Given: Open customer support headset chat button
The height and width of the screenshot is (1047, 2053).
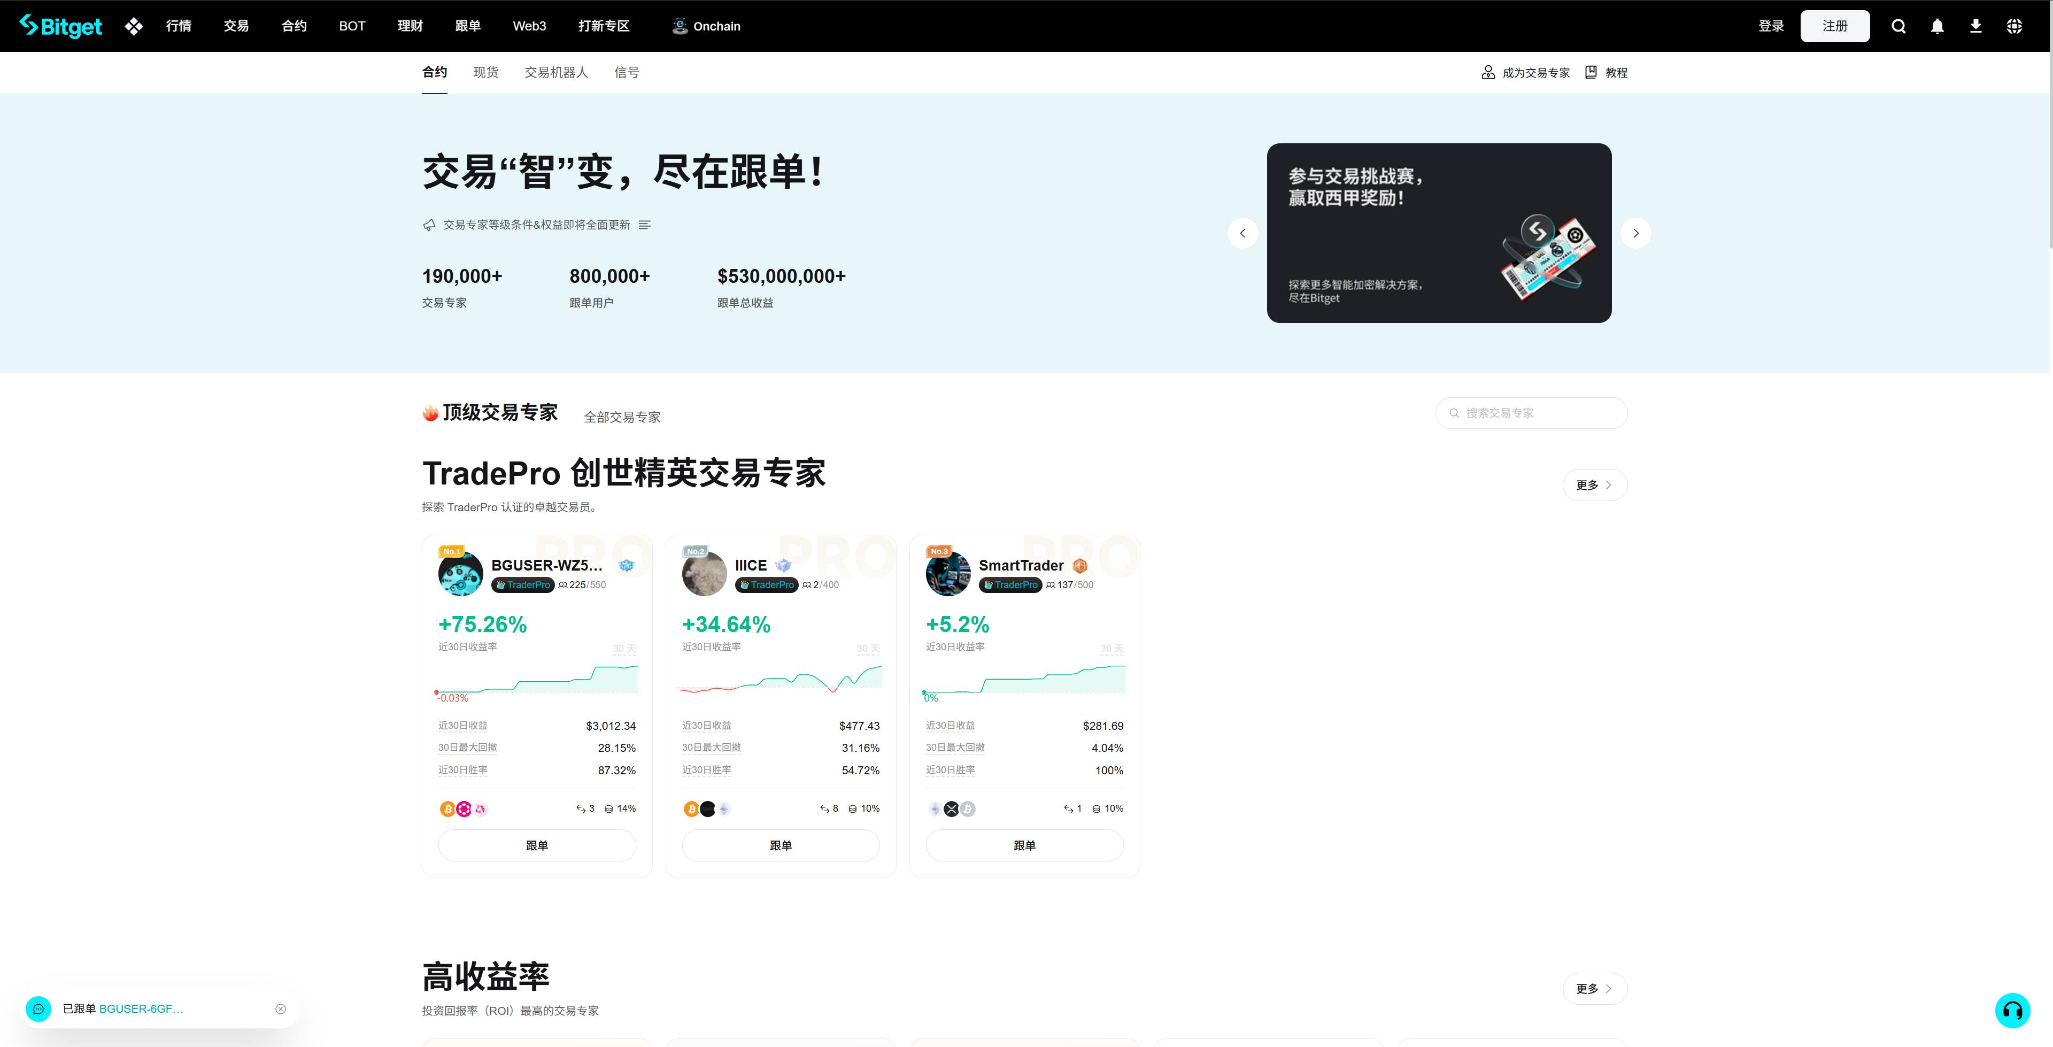Looking at the screenshot, I should 2011,1010.
